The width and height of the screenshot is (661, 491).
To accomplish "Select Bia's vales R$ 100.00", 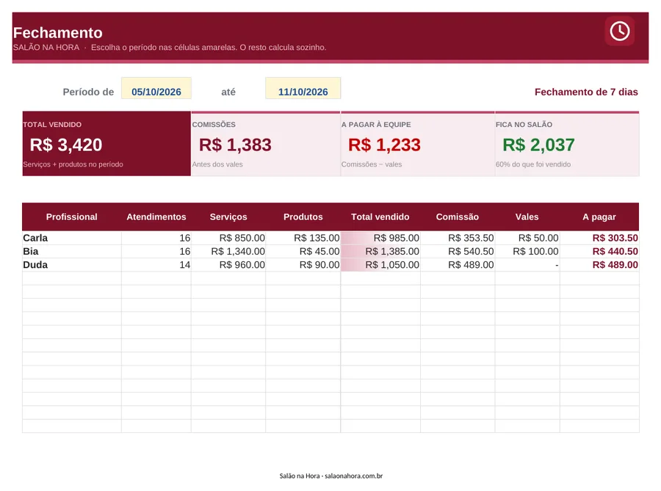I will point(527,252).
